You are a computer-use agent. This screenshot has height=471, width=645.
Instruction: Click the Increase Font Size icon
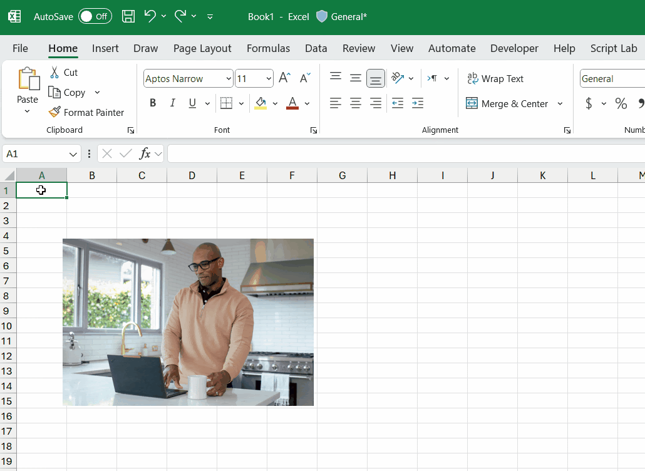point(284,78)
